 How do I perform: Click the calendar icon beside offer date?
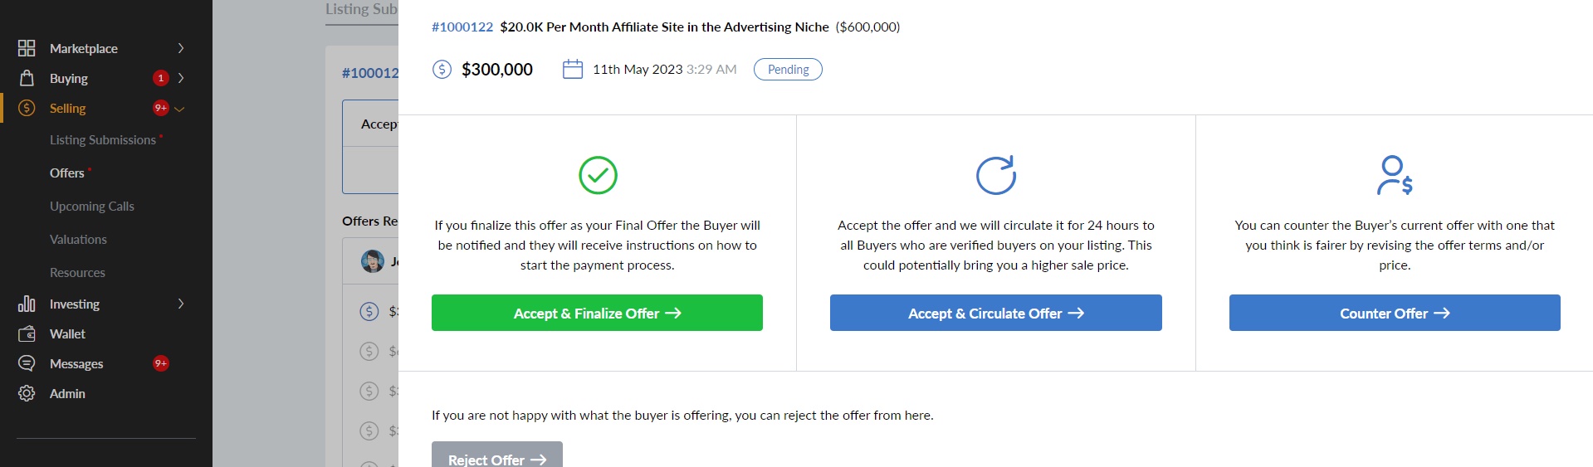pyautogui.click(x=573, y=69)
